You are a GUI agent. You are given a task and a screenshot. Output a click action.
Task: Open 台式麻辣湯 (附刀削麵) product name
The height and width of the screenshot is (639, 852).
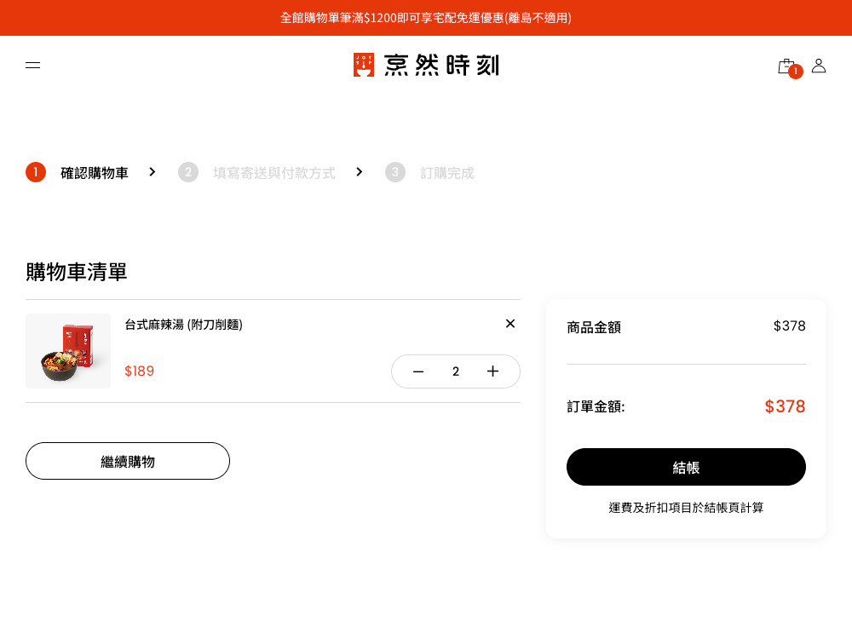(x=184, y=325)
